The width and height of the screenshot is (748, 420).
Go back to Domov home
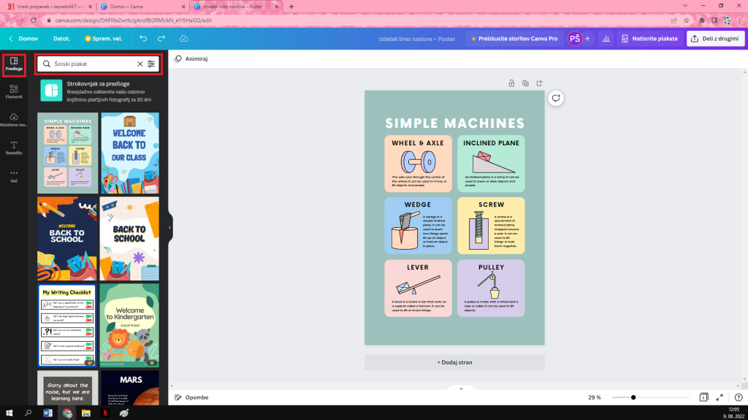point(23,39)
